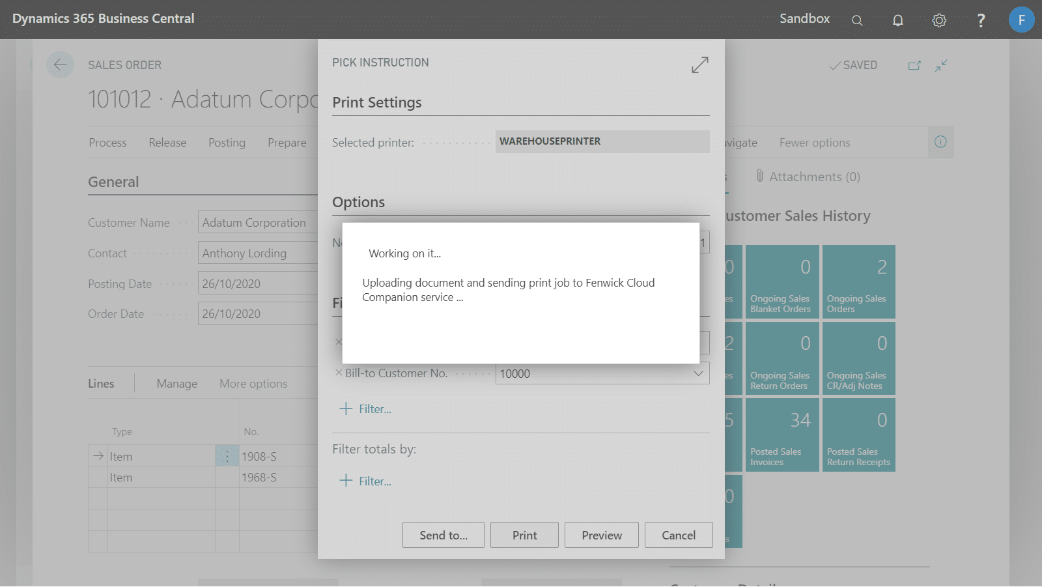Open Ongoing Sales Orders tile

tap(858, 281)
